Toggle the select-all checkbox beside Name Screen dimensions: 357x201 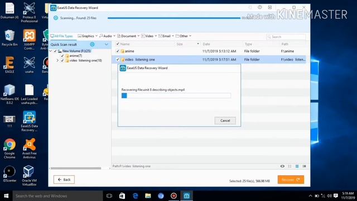click(118, 44)
